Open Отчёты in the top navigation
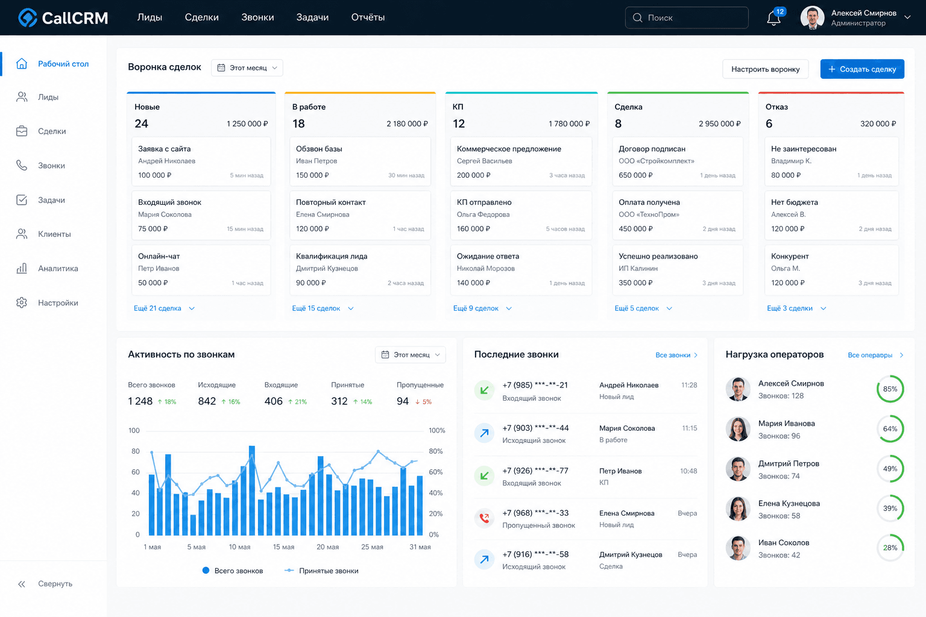Image resolution: width=926 pixels, height=617 pixels. click(x=368, y=17)
